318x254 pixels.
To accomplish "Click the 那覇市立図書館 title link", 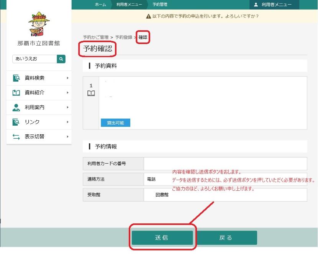I will pos(39,43).
